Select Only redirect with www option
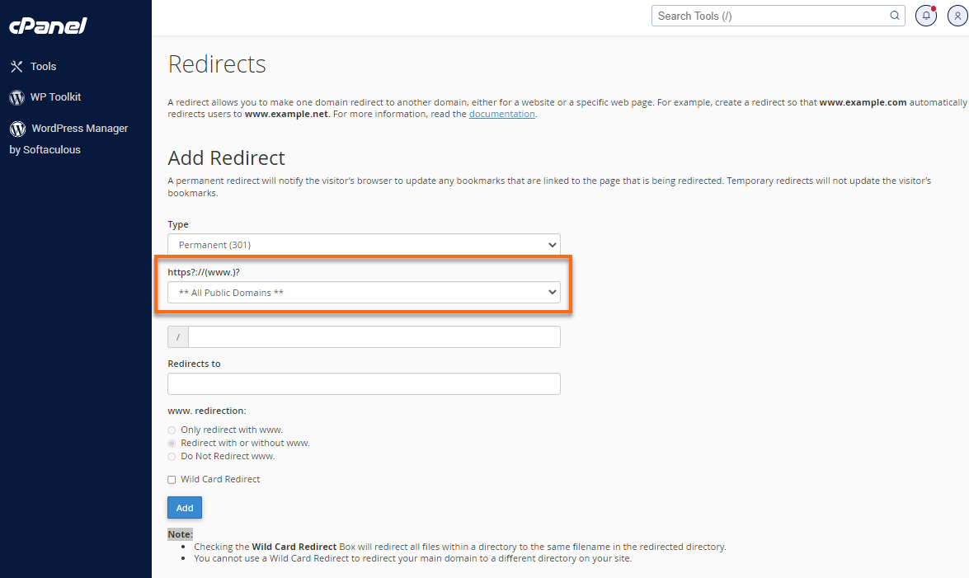Viewport: 969px width, 578px height. point(172,430)
